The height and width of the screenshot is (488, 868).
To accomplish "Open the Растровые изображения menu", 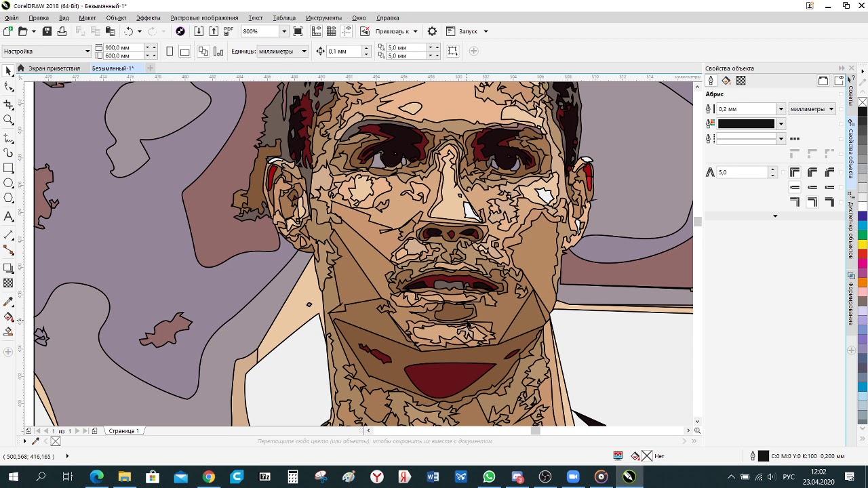I will (204, 18).
